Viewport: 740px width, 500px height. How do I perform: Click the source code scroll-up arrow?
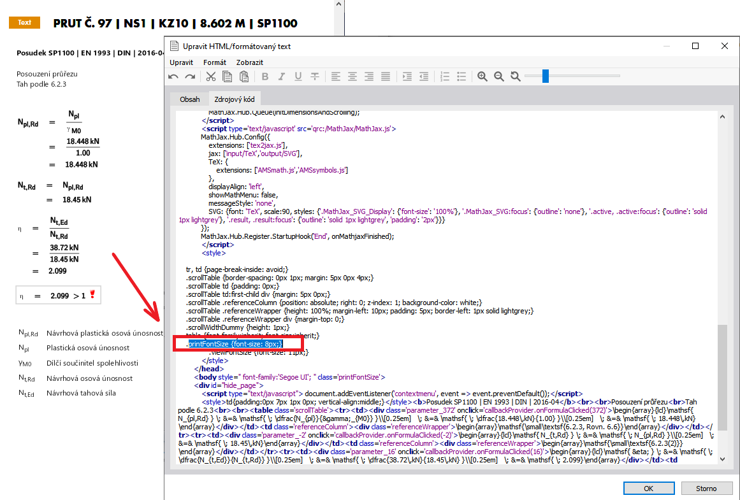coord(722,117)
